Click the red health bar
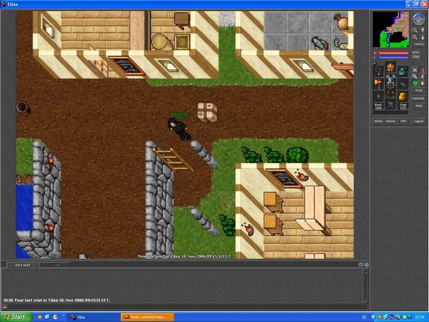This screenshot has height=322, width=429. pyautogui.click(x=394, y=53)
